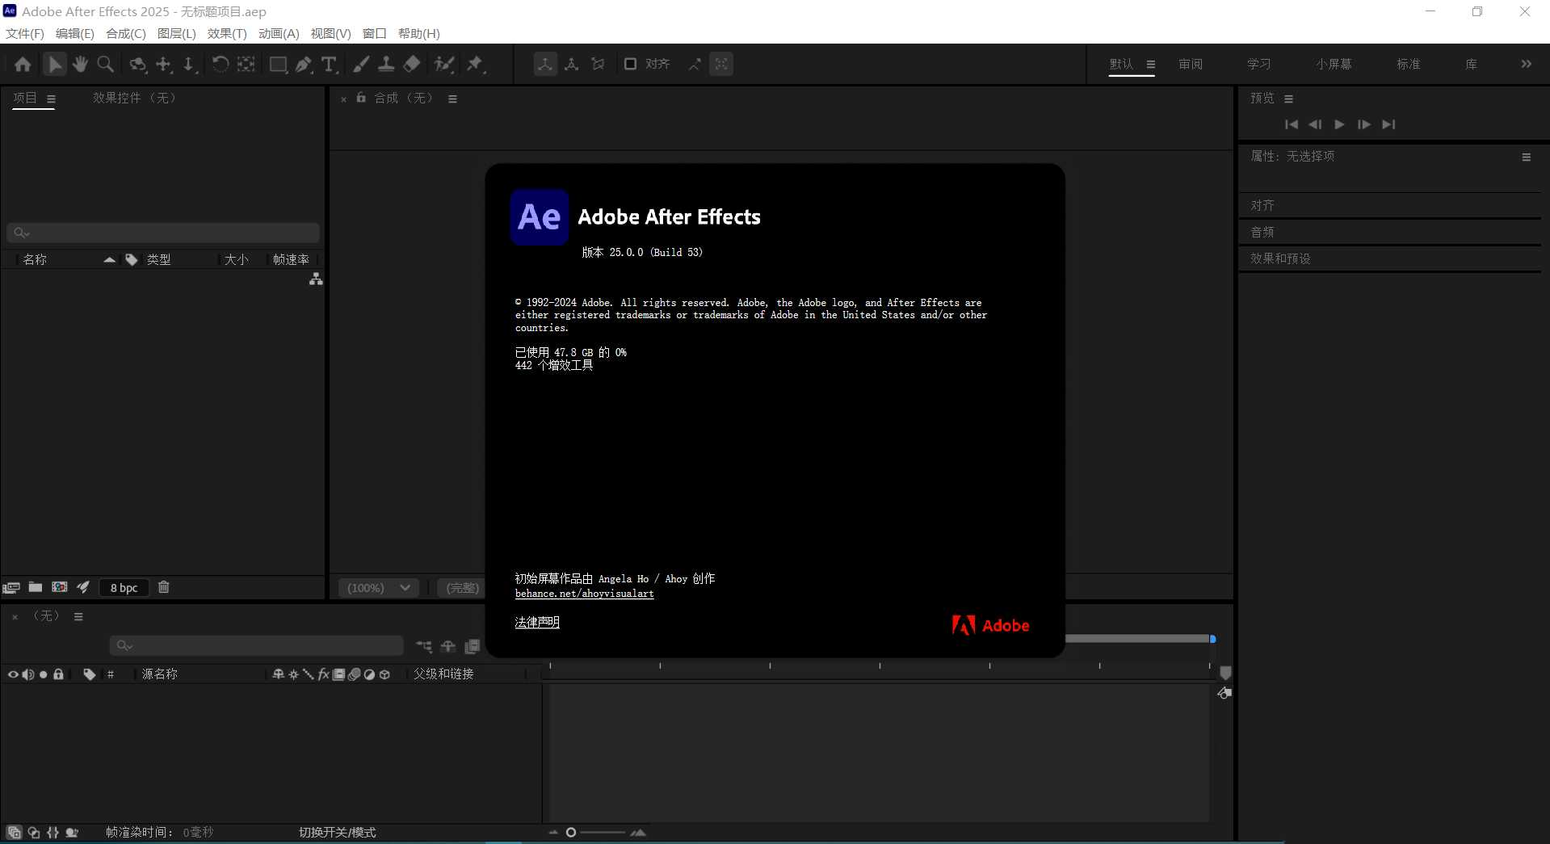
Task: Select the Pan camera tool
Action: tap(164, 65)
